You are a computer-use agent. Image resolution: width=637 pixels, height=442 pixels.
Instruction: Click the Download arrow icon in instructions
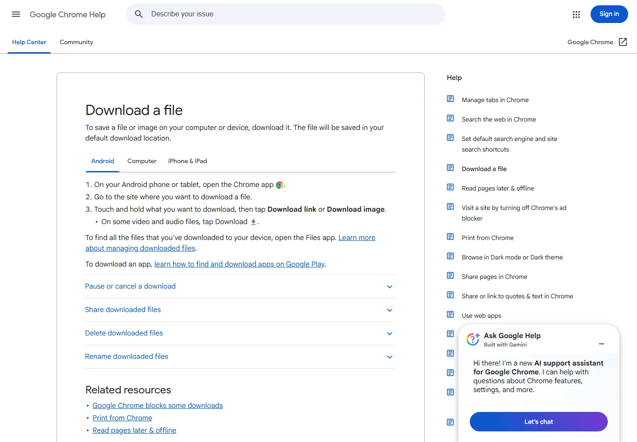click(x=253, y=222)
